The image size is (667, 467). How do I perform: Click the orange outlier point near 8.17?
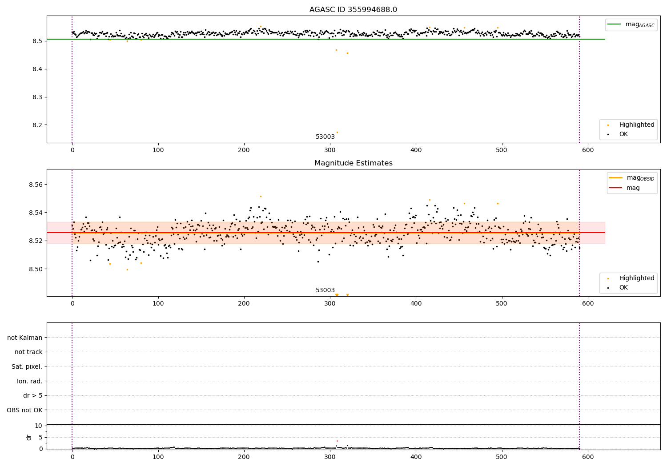(x=337, y=132)
